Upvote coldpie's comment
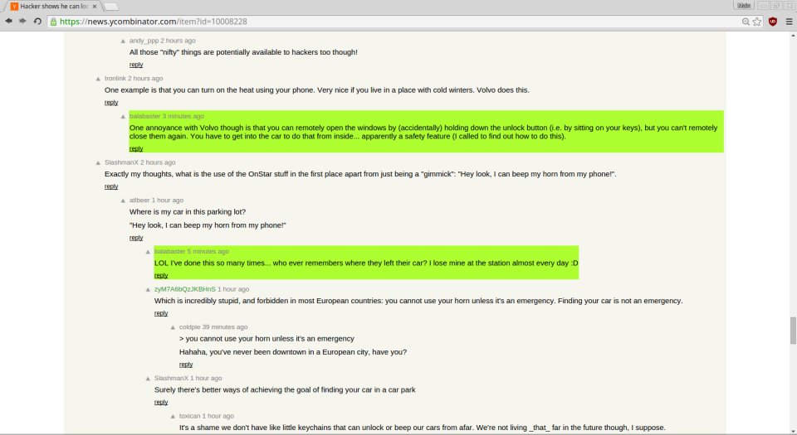797x435 pixels. pyautogui.click(x=173, y=327)
